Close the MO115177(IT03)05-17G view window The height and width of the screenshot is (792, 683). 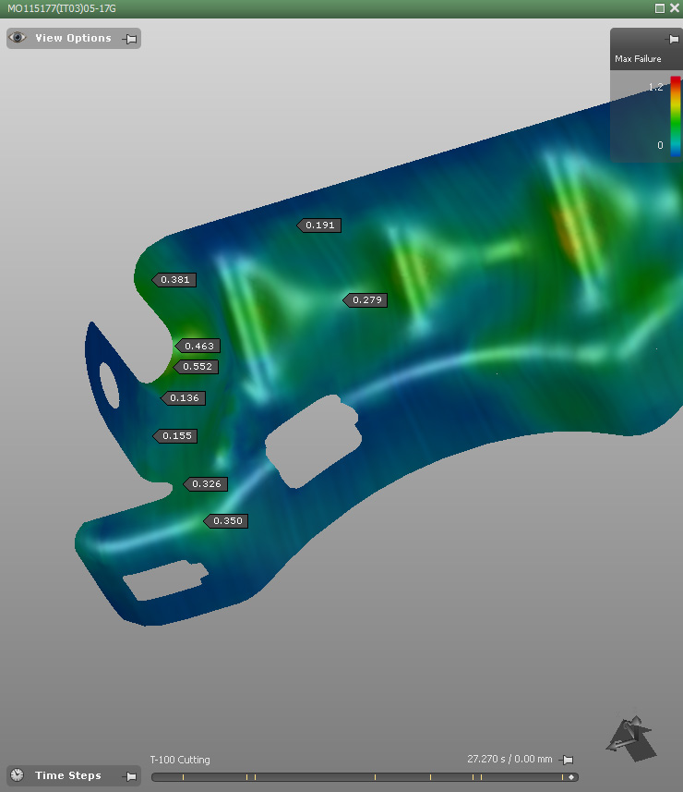coord(675,8)
